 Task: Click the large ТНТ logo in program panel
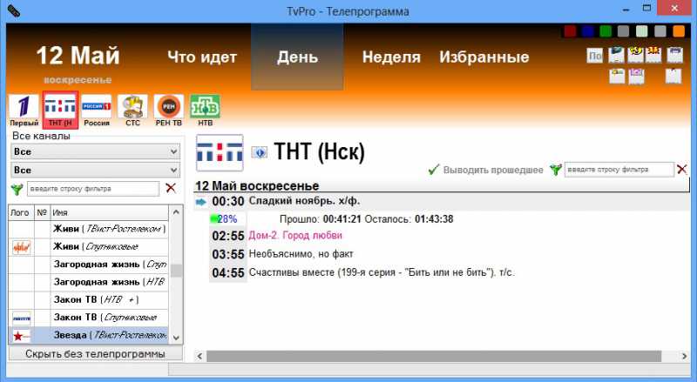(220, 153)
